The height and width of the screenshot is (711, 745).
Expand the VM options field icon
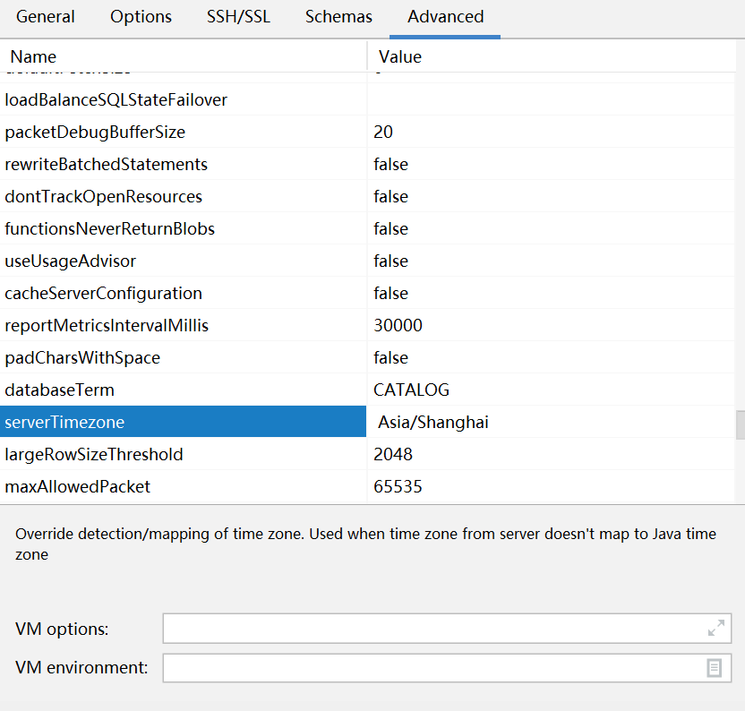[715, 628]
